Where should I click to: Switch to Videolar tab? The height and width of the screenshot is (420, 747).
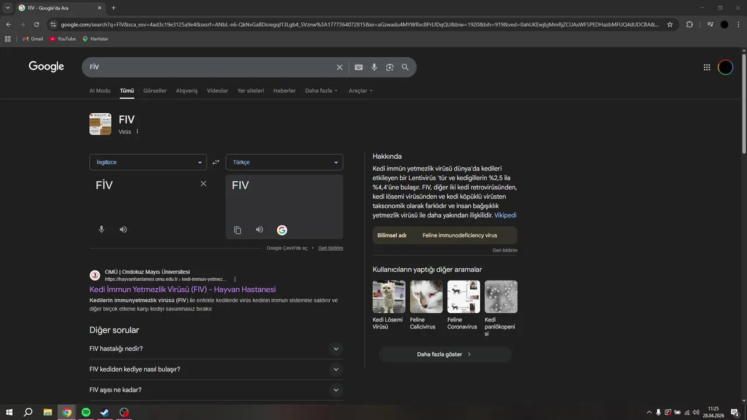pyautogui.click(x=217, y=91)
